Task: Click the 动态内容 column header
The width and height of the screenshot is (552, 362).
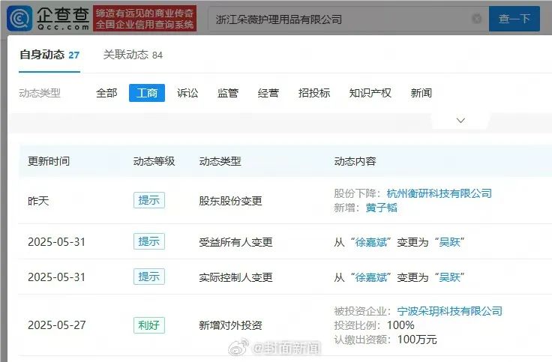Action: (x=355, y=161)
